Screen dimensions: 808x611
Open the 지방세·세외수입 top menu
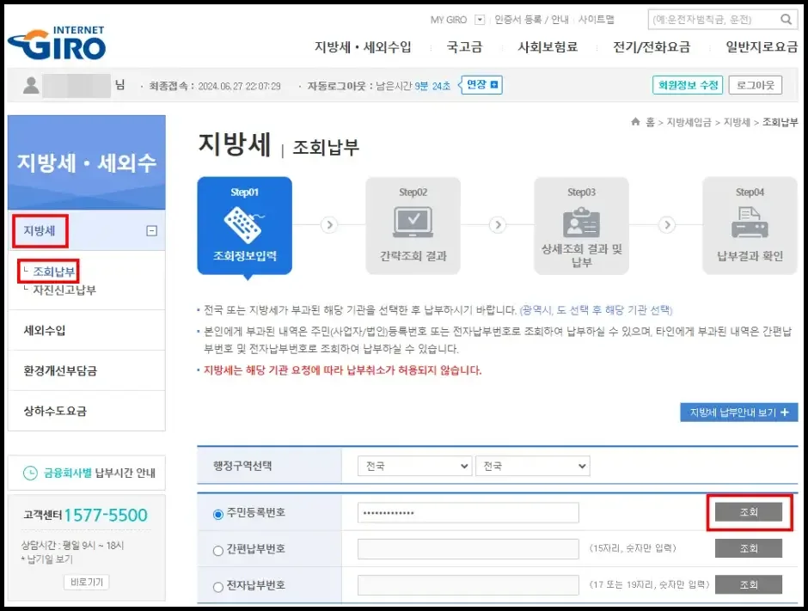[363, 47]
